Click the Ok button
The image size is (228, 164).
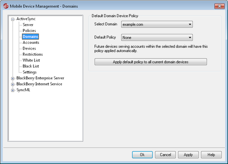[x=142, y=155]
